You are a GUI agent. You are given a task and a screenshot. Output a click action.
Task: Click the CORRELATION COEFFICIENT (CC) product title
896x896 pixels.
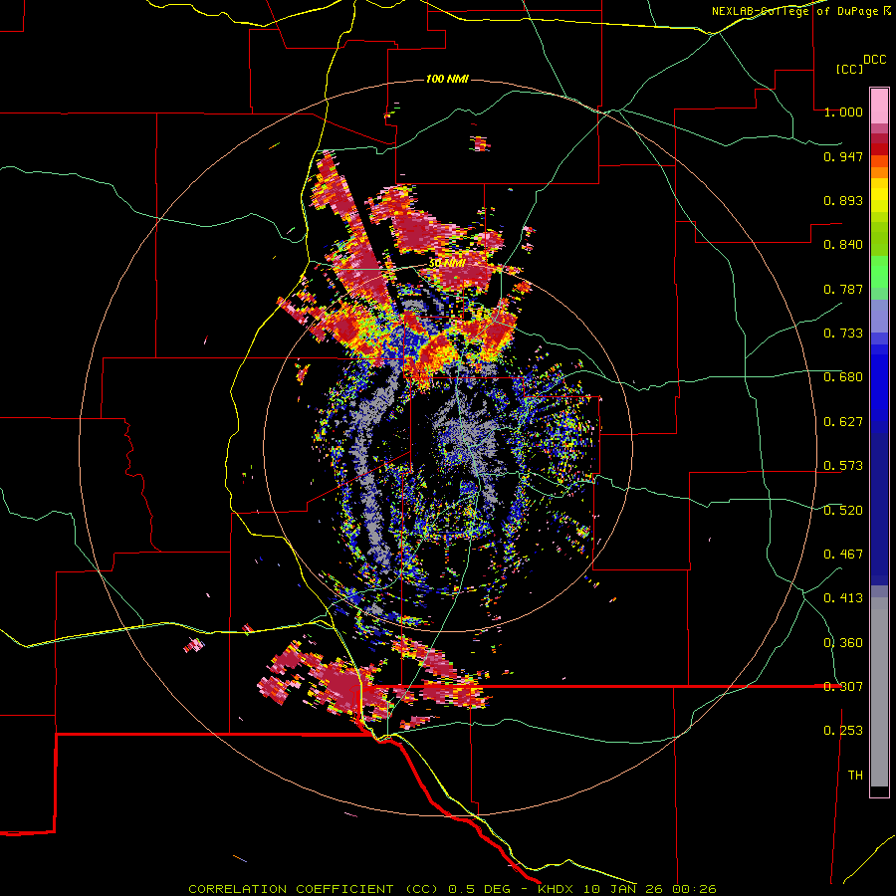[x=314, y=889]
